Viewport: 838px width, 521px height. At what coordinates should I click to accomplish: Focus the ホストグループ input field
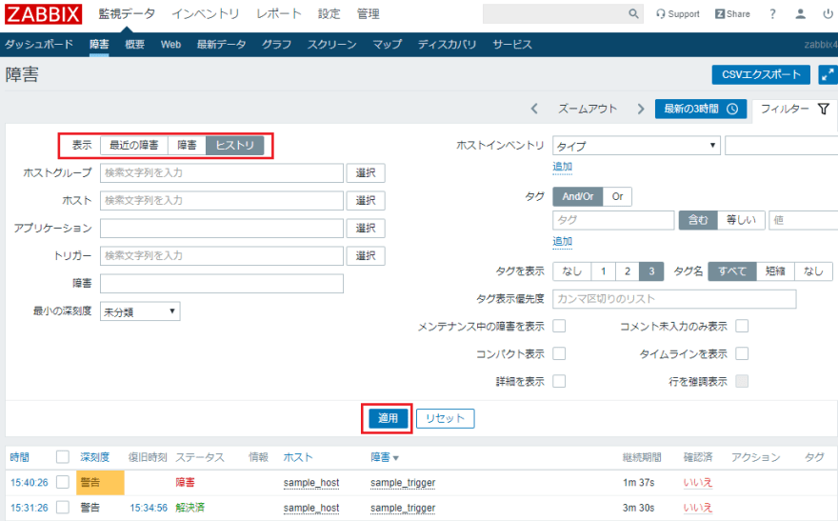click(x=222, y=173)
